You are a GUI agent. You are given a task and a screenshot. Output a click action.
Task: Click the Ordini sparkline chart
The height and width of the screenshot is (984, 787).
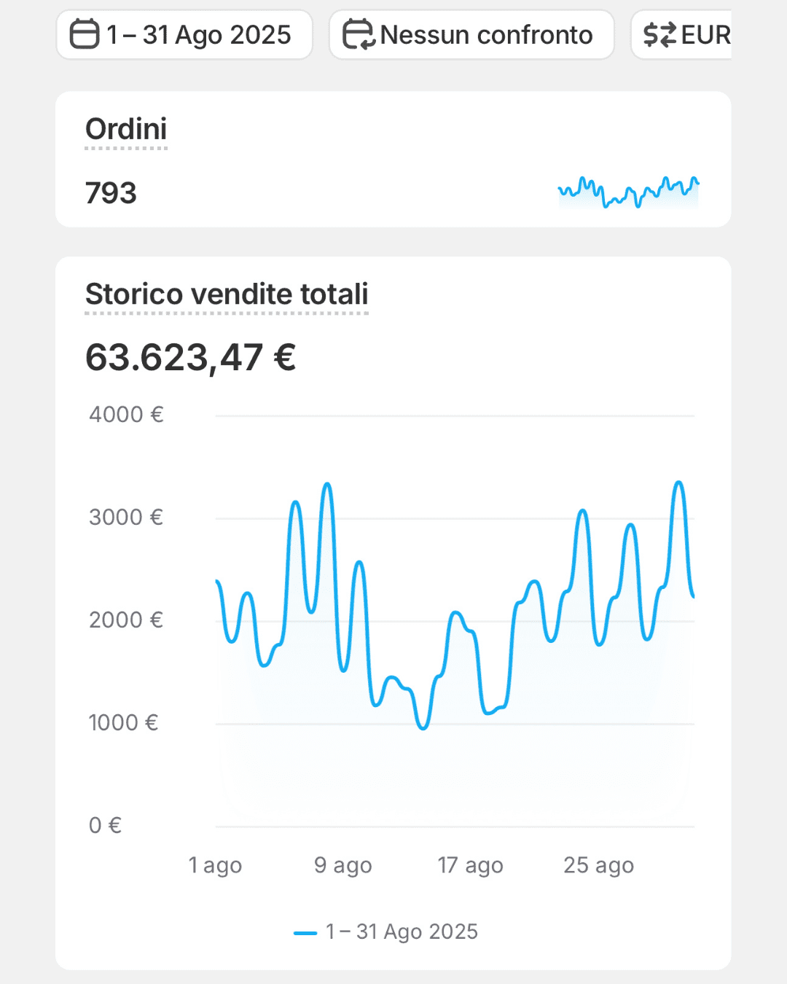628,192
